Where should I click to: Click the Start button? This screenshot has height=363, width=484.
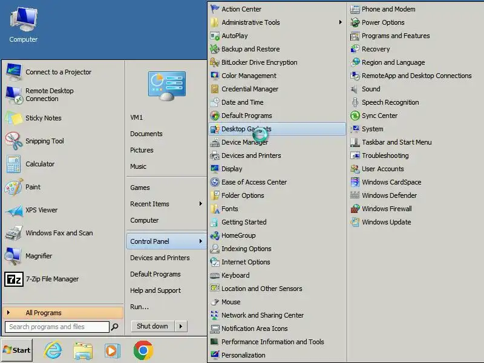(x=17, y=350)
